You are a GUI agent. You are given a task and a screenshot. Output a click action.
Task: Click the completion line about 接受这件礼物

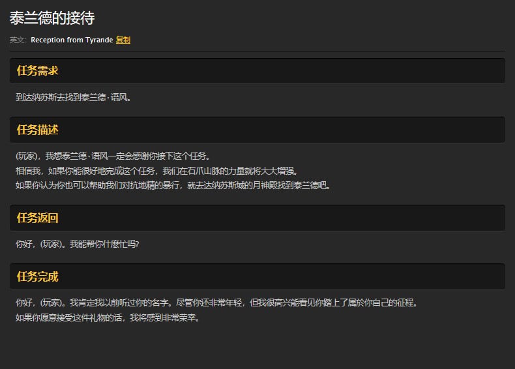pyautogui.click(x=108, y=318)
